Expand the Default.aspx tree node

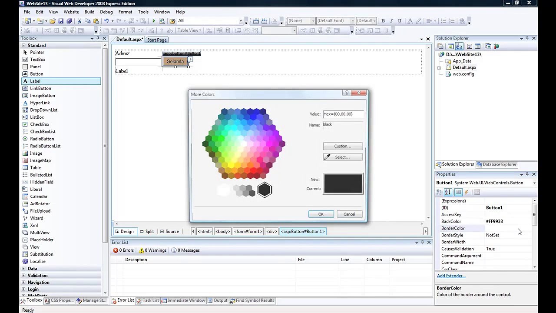[439, 68]
